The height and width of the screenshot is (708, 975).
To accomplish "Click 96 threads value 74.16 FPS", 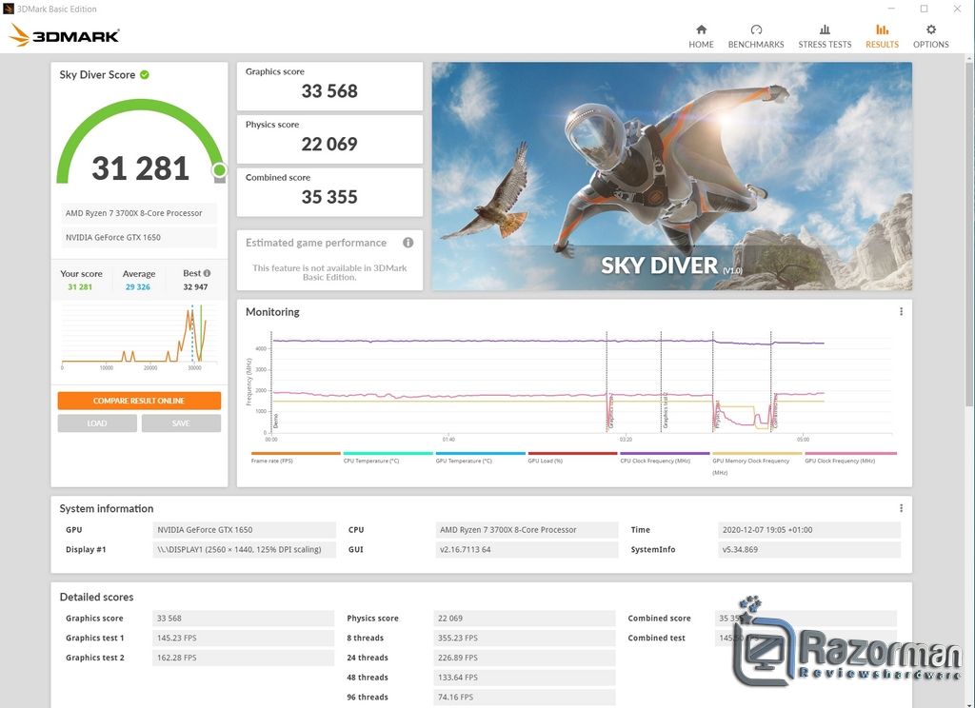I will point(525,697).
